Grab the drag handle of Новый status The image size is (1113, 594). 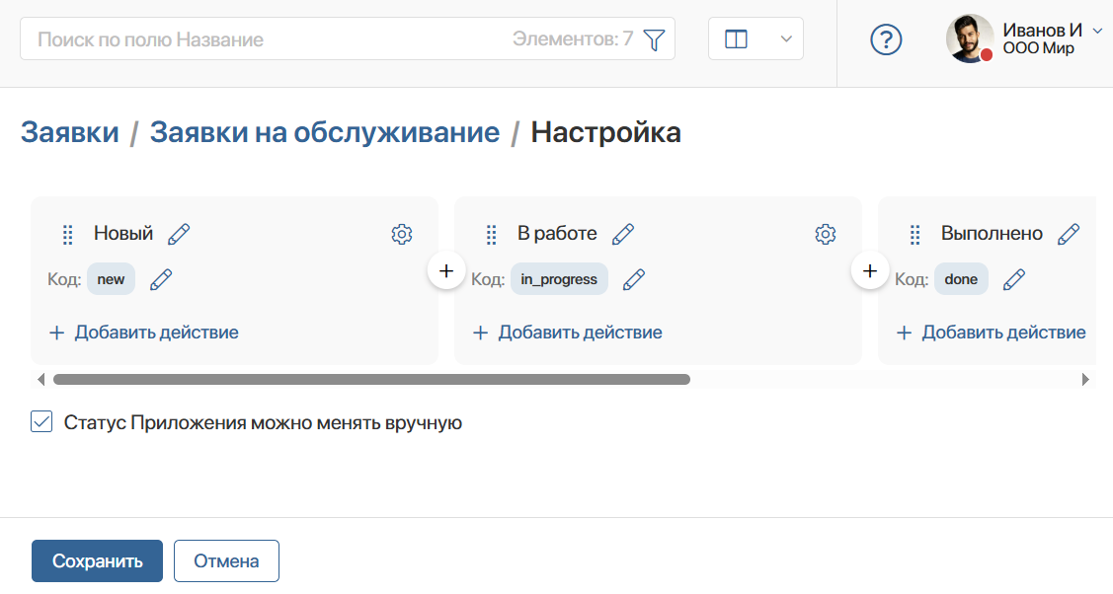point(67,234)
